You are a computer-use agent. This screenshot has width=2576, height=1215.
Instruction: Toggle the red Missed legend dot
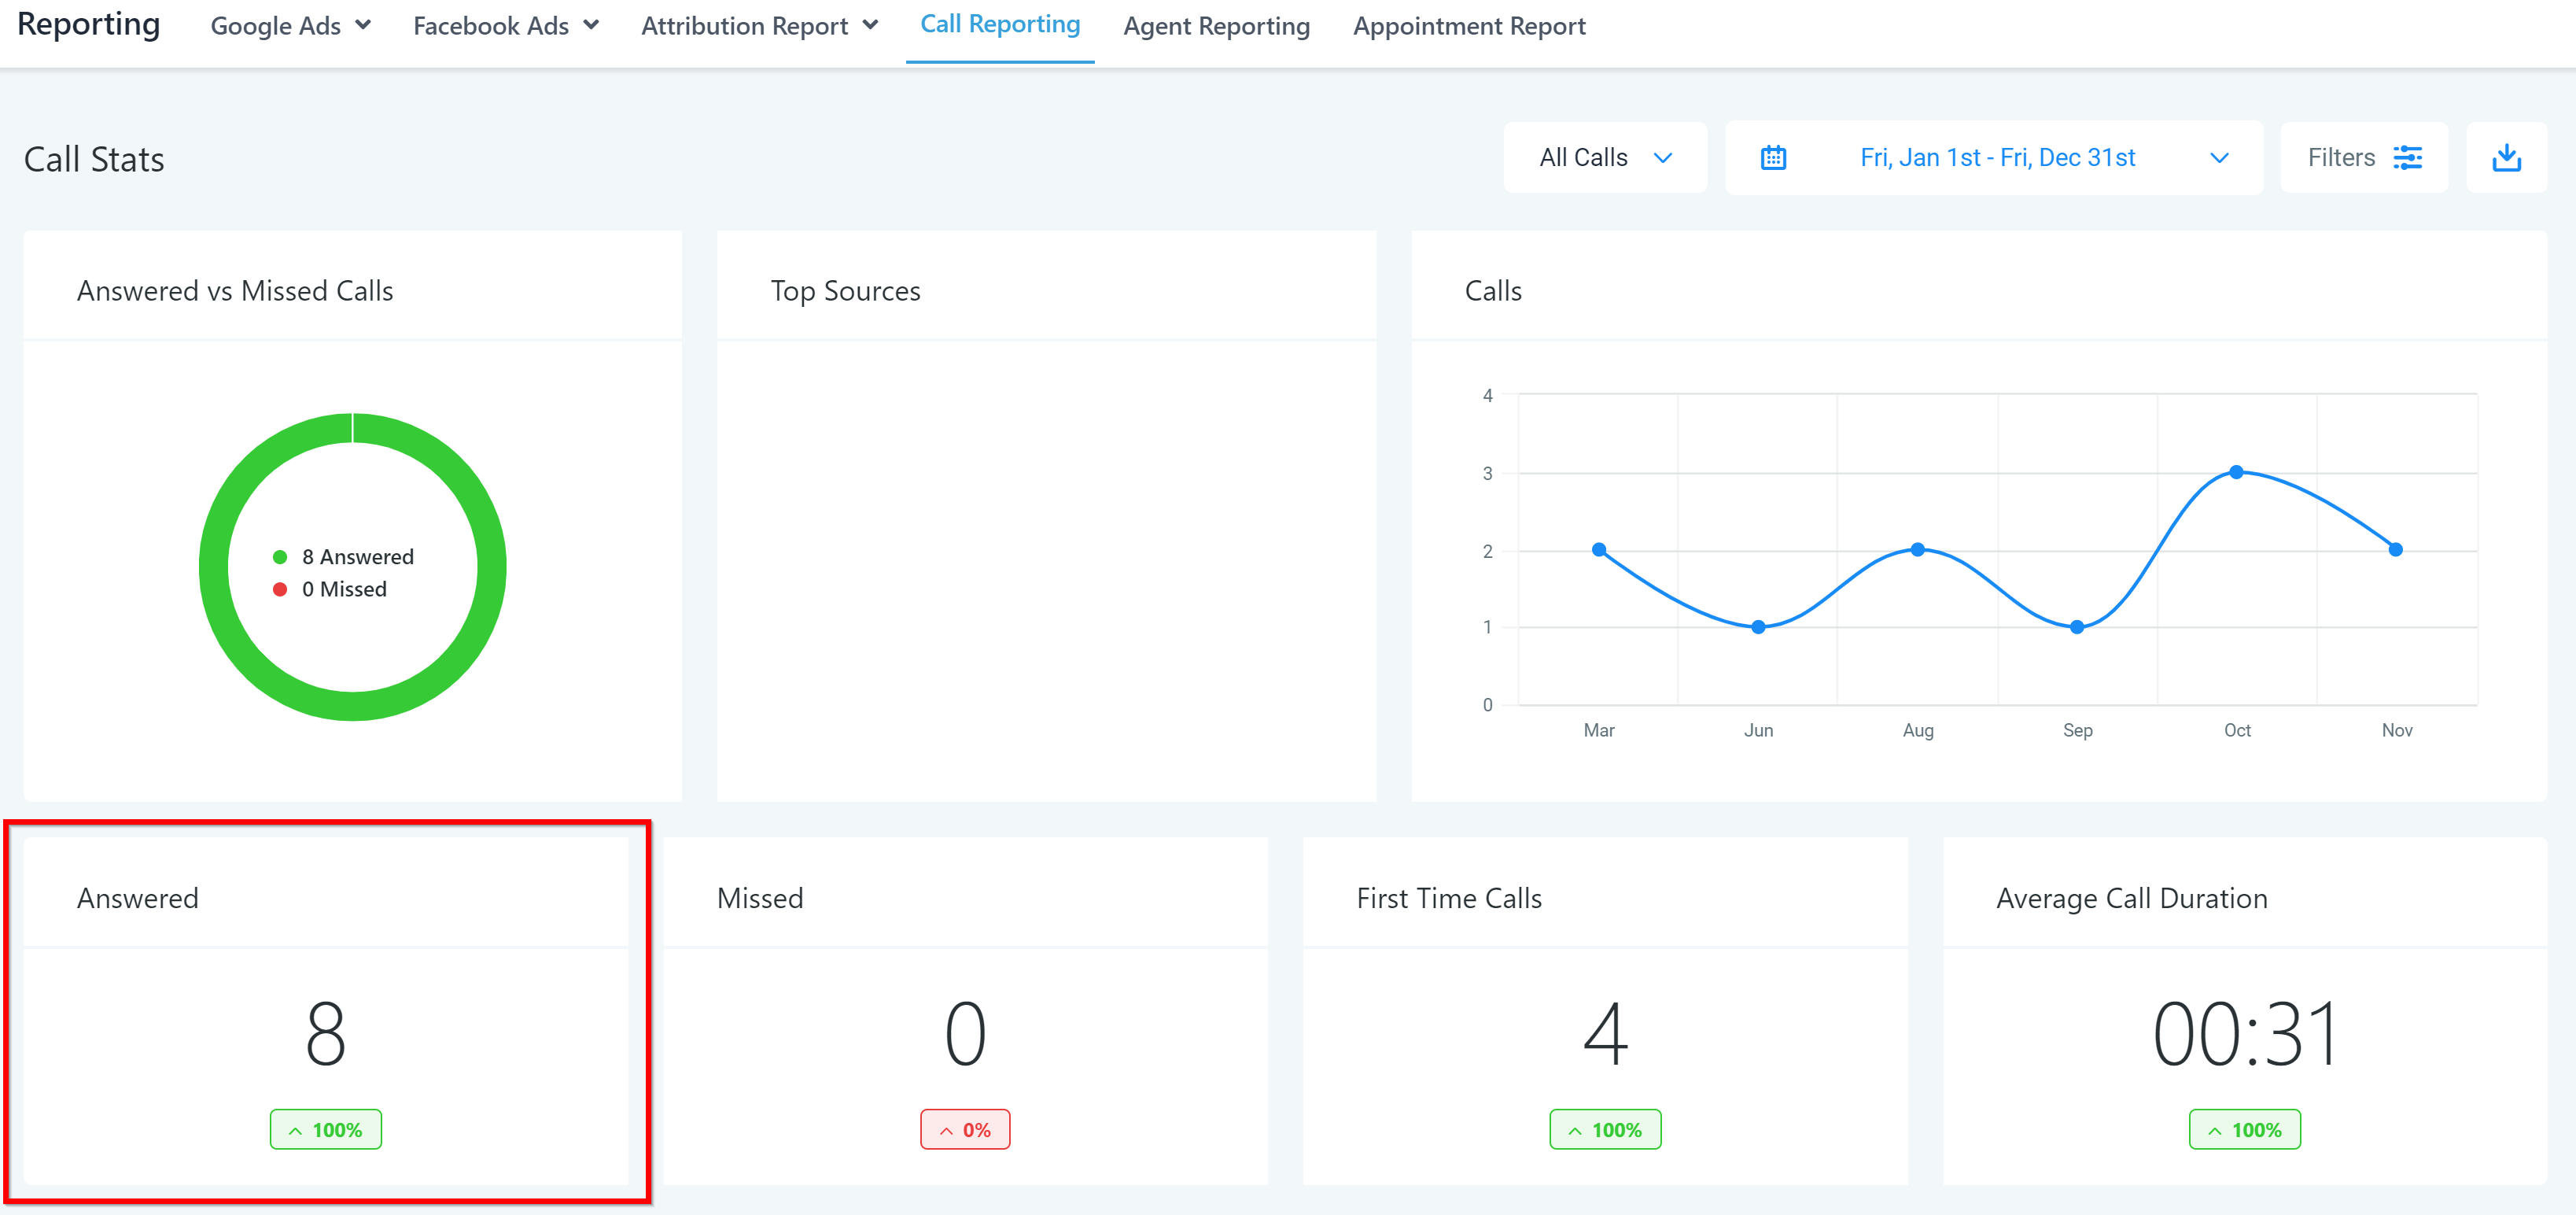(x=280, y=589)
